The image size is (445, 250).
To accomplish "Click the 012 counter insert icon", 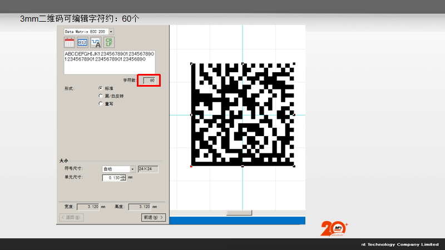I will (82, 42).
